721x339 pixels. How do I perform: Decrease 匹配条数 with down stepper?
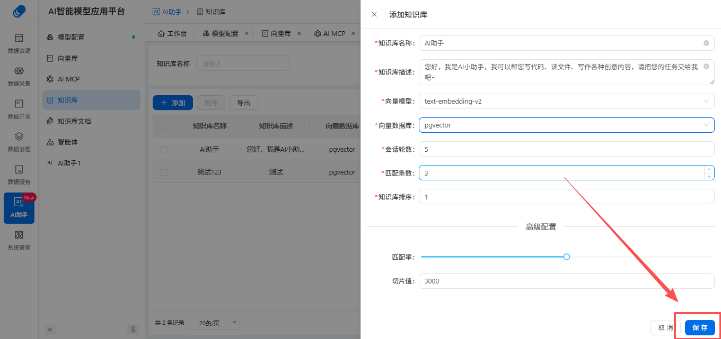pos(709,177)
